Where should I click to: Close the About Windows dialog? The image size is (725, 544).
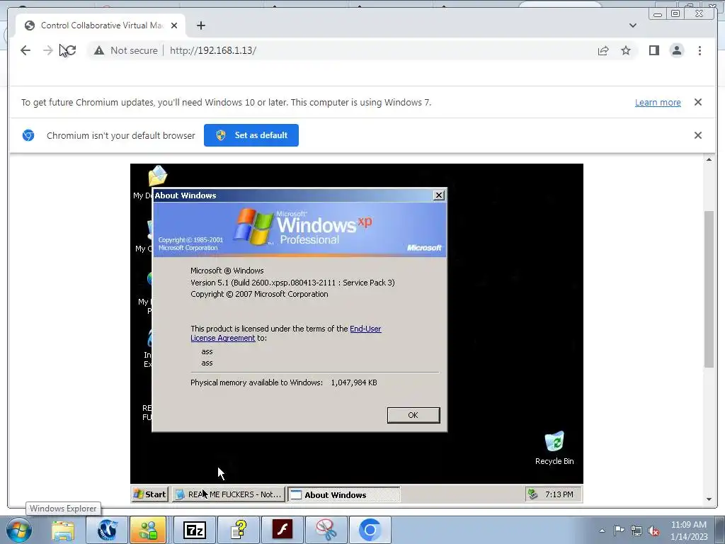pyautogui.click(x=439, y=195)
